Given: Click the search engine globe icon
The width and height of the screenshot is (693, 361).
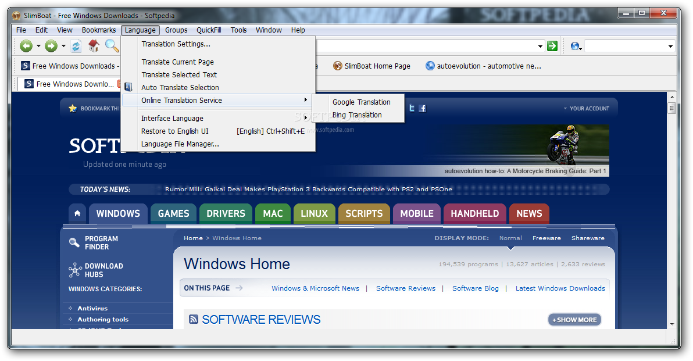Looking at the screenshot, I should pos(574,46).
